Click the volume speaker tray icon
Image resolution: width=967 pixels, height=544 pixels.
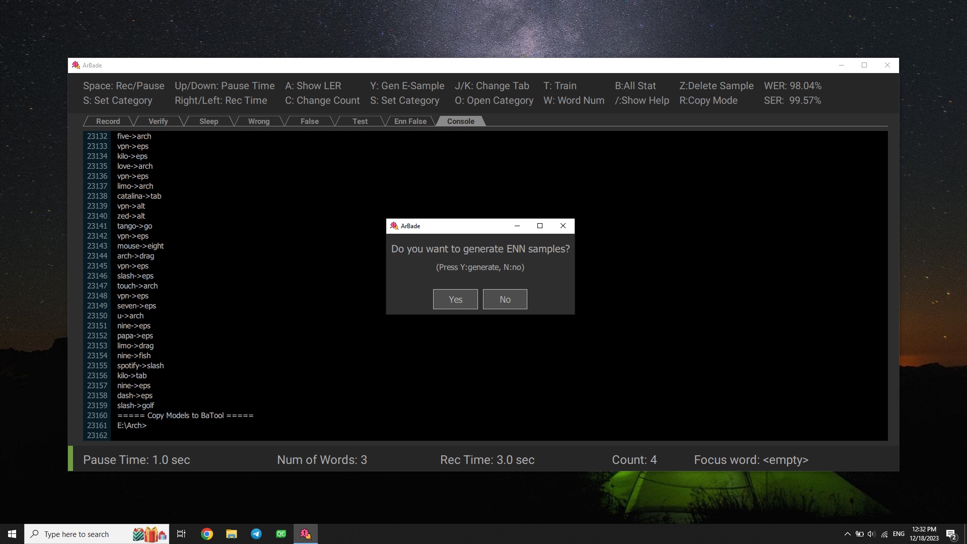click(x=871, y=534)
